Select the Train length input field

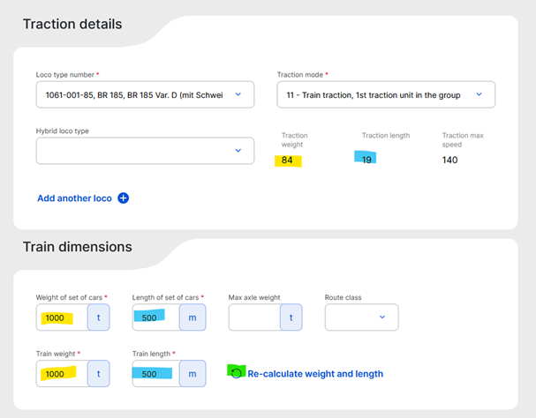pos(156,374)
